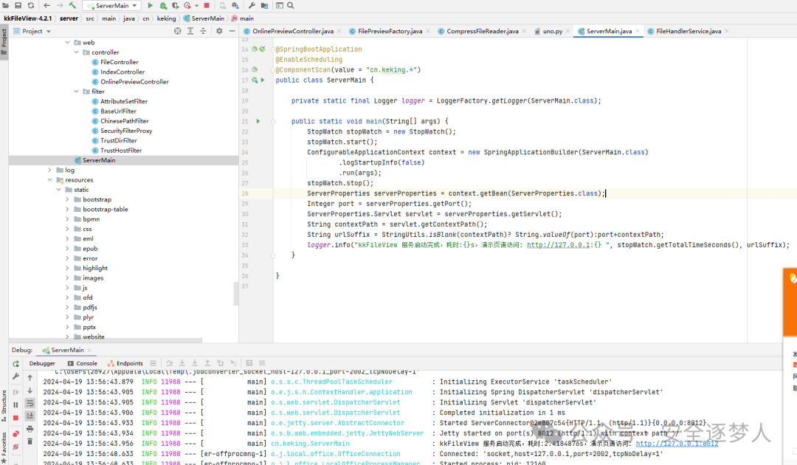Screen dimensions: 797x465
Task: Expand the log folder
Action: [49, 170]
